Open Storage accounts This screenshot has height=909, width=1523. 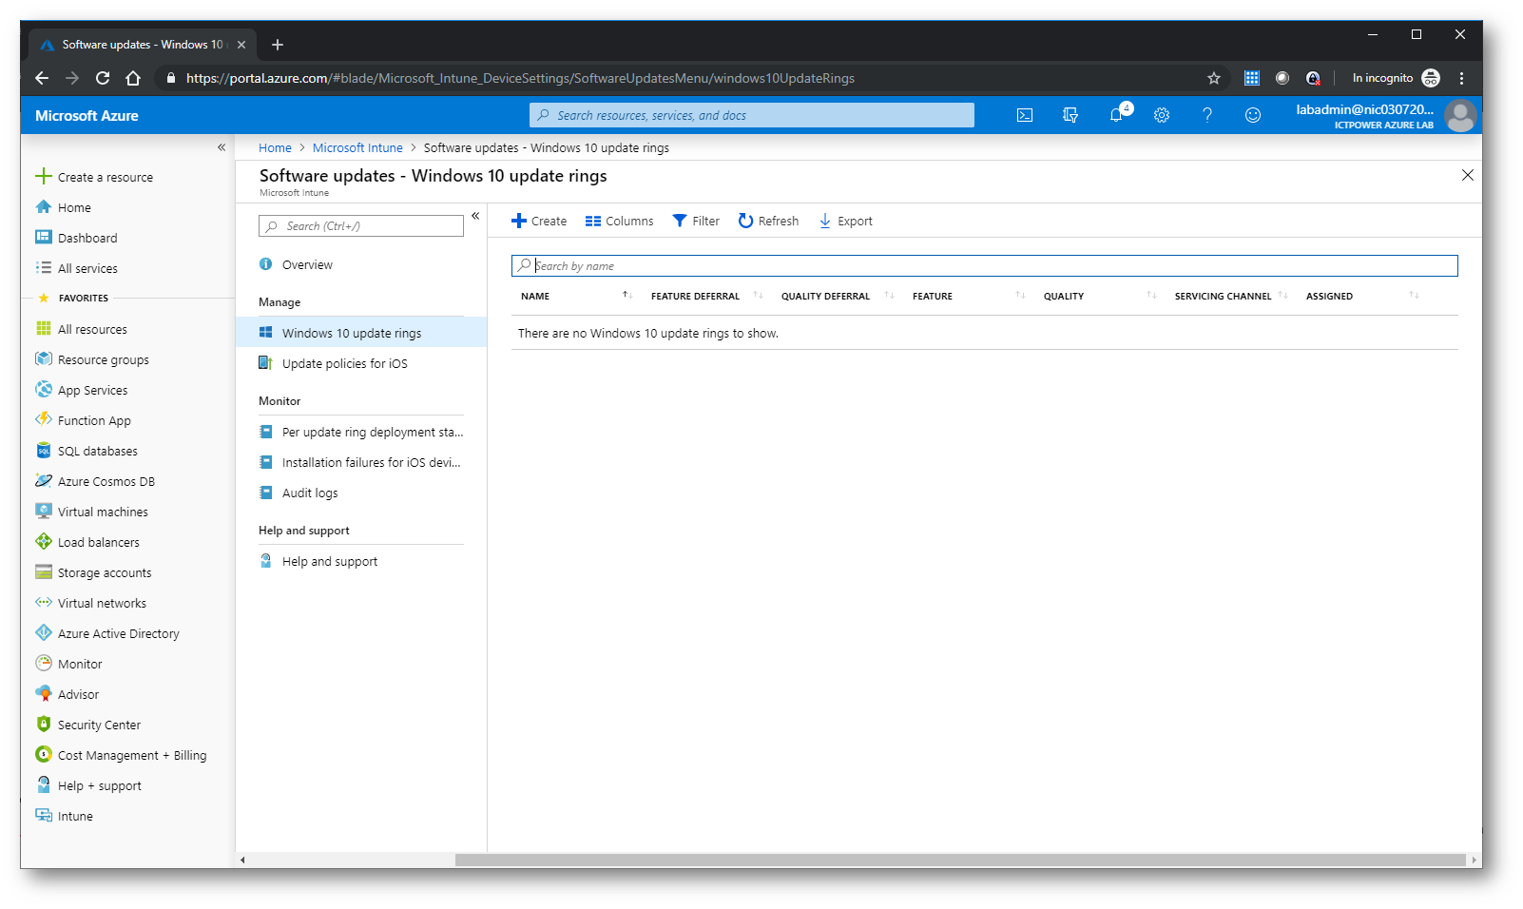click(x=94, y=572)
